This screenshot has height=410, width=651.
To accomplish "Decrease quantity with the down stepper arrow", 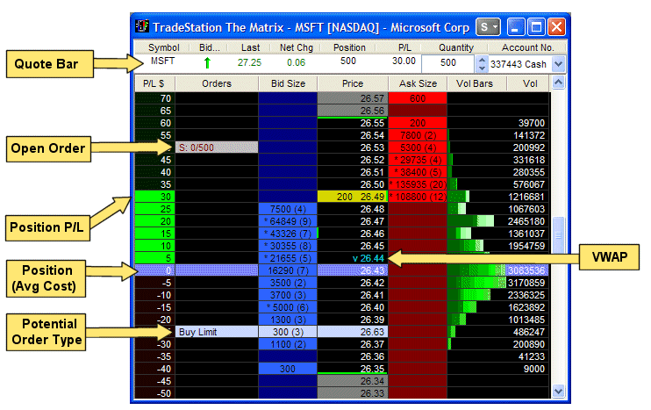I will pyautogui.click(x=482, y=68).
